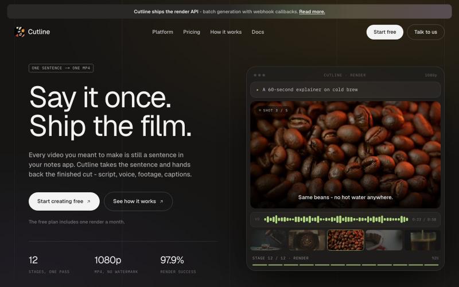The width and height of the screenshot is (459, 287).
Task: Click the stage 12 render progress bar
Action: click(345, 265)
